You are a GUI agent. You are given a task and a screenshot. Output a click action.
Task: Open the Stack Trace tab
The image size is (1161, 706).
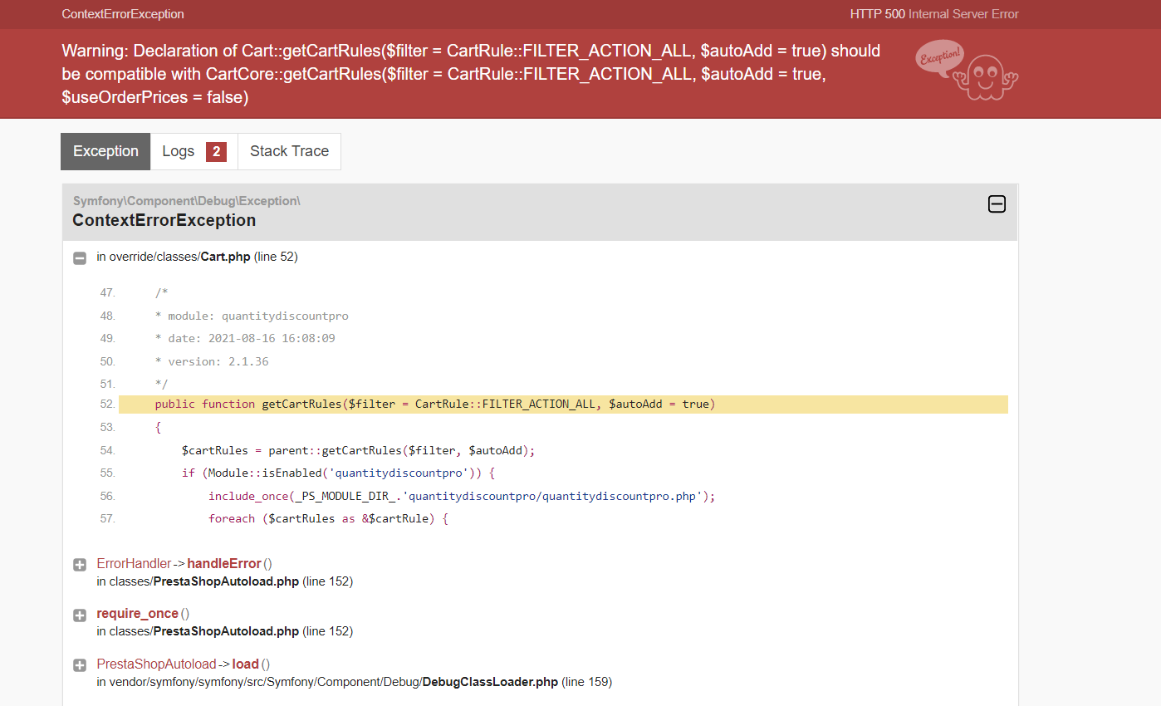tap(289, 151)
